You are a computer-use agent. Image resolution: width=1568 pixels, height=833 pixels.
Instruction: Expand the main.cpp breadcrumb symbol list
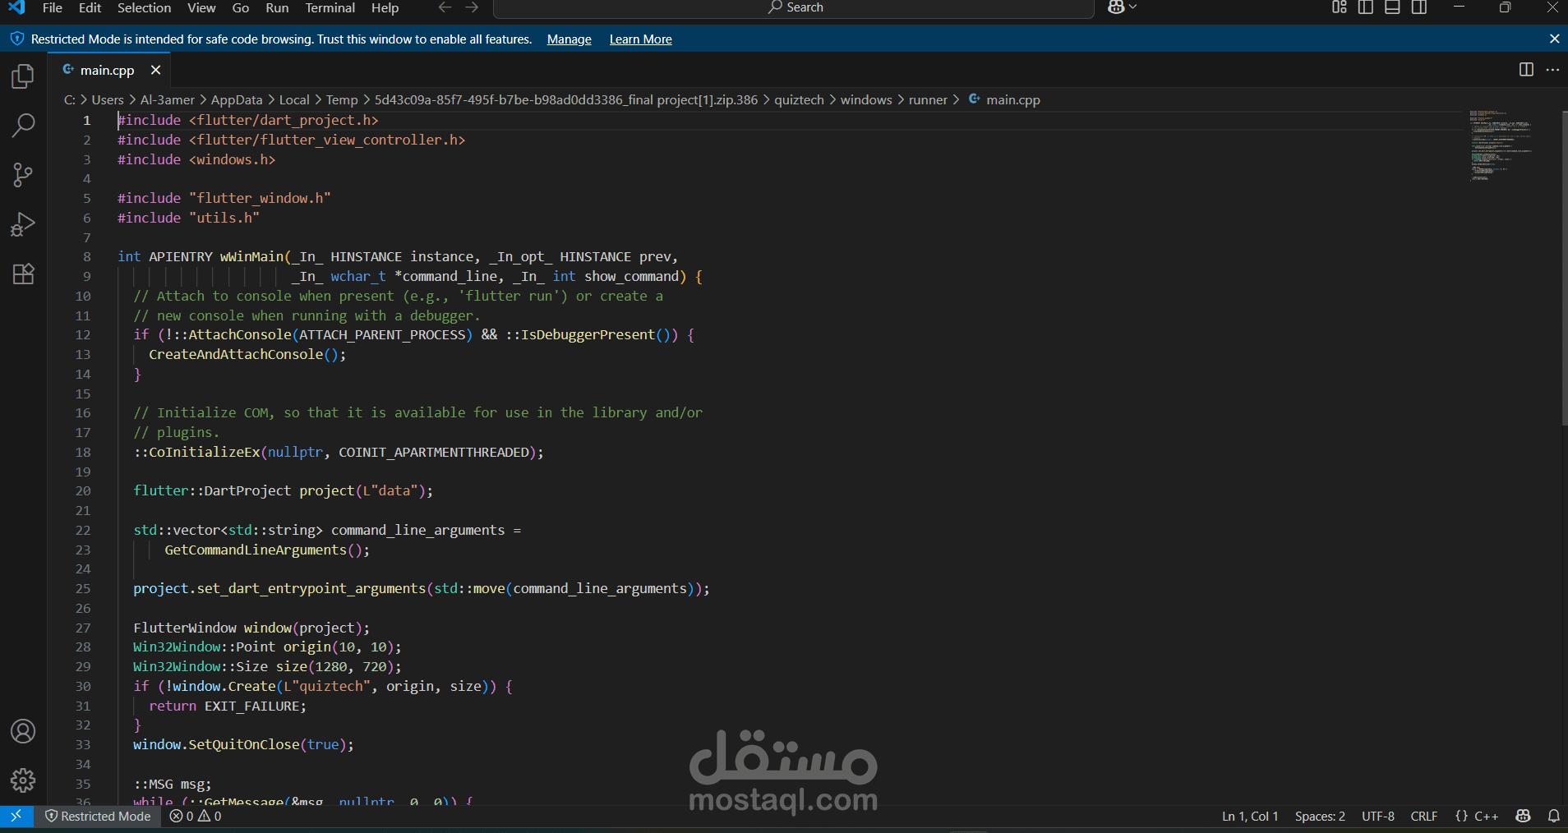pos(1004,99)
